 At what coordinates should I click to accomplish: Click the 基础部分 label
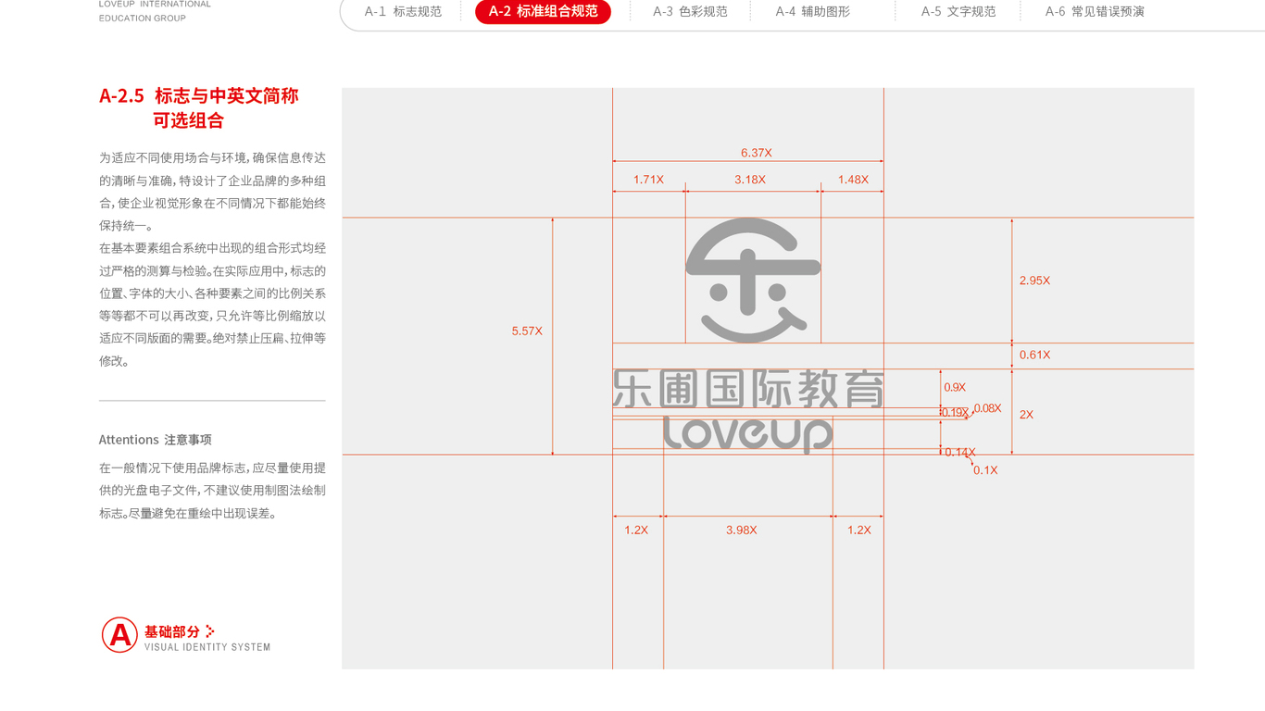172,631
